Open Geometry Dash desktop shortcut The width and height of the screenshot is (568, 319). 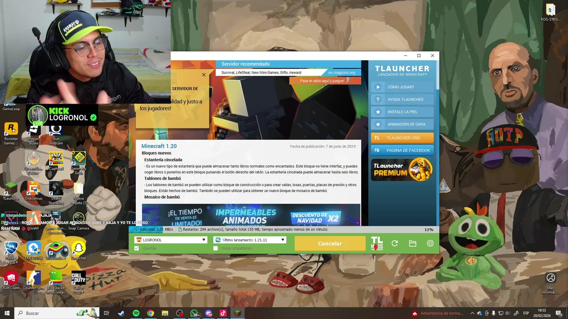pos(79,163)
